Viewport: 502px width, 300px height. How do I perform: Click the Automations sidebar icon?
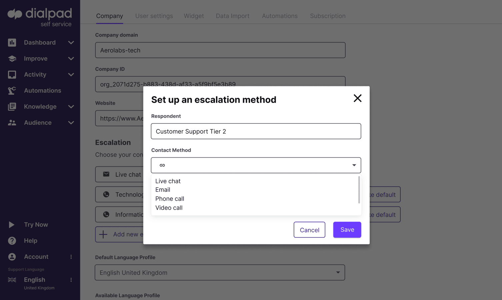12,90
